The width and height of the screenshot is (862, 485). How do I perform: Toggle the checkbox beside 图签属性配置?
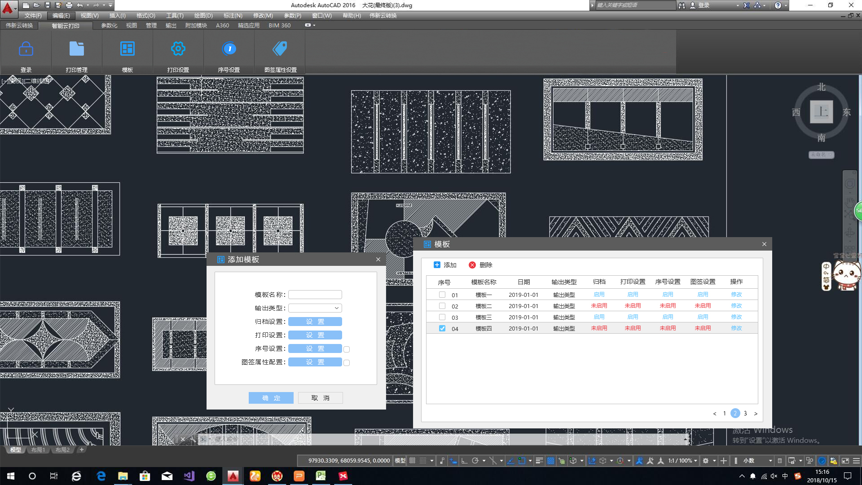pos(347,363)
